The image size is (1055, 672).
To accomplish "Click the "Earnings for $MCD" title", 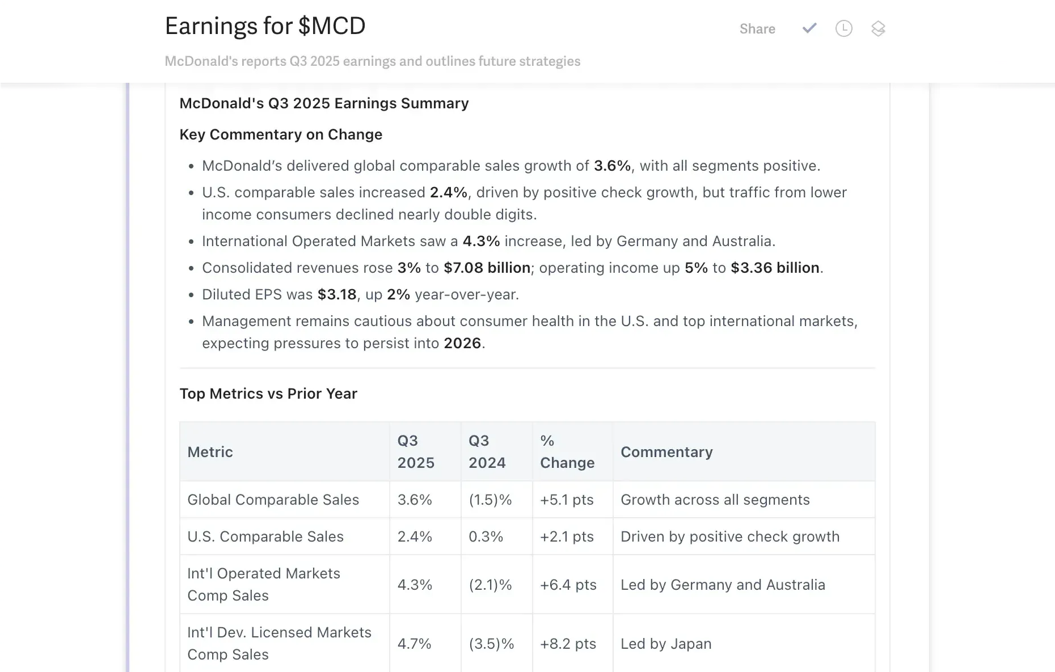I will pos(265,26).
